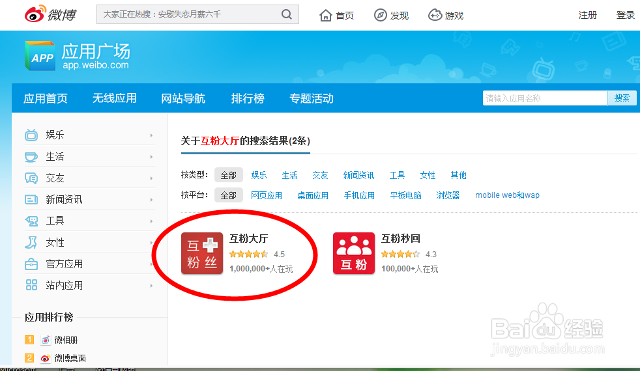Open the 排行榜 tab

pos(248,98)
